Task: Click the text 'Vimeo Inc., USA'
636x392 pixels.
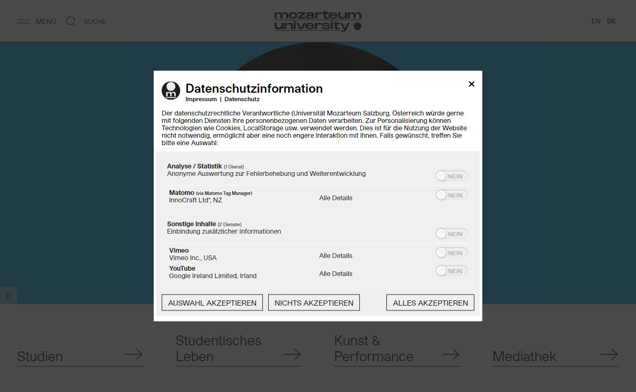Action: (193, 258)
